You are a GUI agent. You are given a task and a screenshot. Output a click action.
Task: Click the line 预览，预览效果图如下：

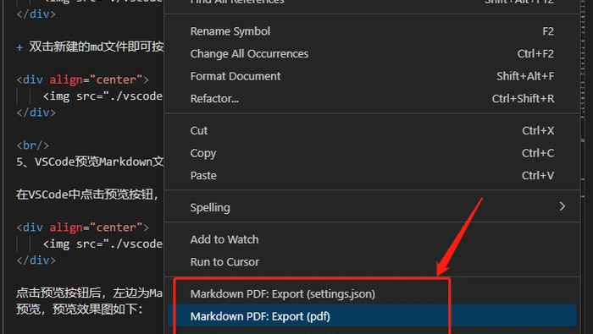[80, 309]
